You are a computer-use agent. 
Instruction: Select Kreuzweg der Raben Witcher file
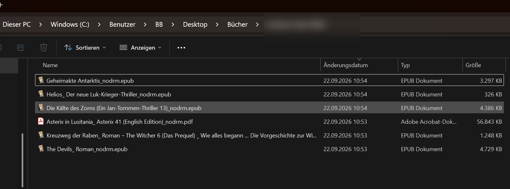point(269,135)
